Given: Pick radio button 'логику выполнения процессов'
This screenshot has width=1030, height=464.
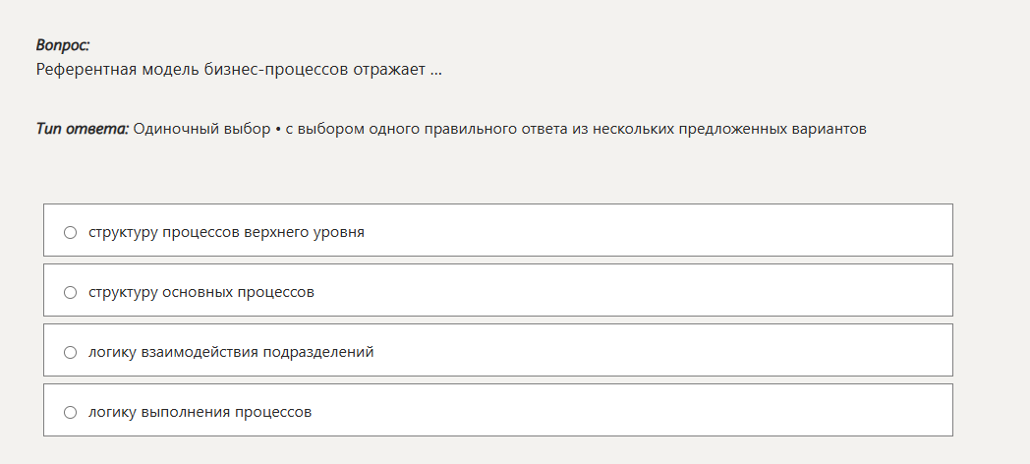Looking at the screenshot, I should coord(70,413).
